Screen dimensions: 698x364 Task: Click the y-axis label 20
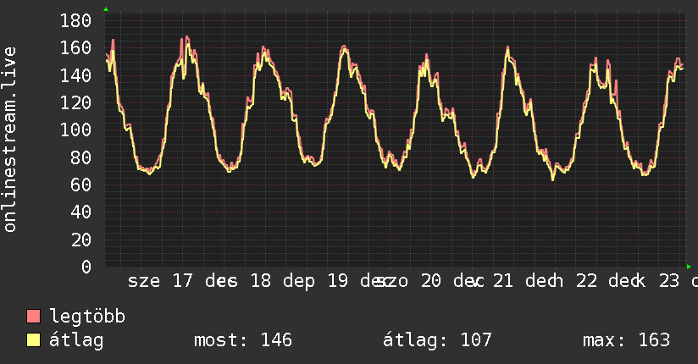pyautogui.click(x=81, y=240)
